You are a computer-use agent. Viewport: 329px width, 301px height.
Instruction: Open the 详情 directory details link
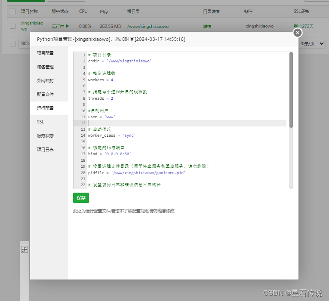[207, 26]
